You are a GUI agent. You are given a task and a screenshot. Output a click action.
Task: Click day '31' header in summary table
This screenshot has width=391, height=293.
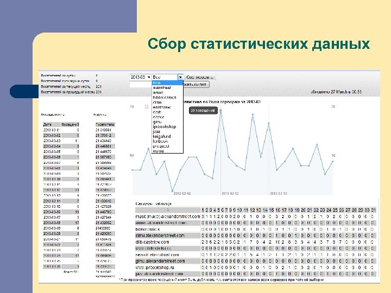(373, 210)
